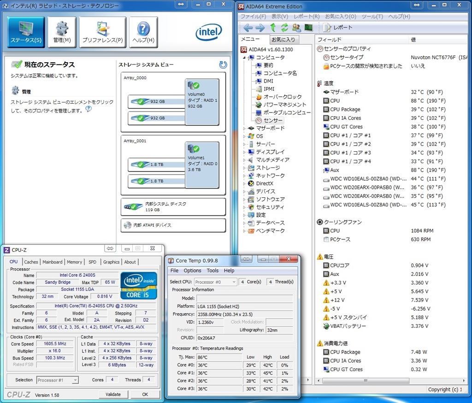The image size is (472, 403).
Task: Click the green refresh icon in AIDA64 toolbar
Action: [285, 28]
